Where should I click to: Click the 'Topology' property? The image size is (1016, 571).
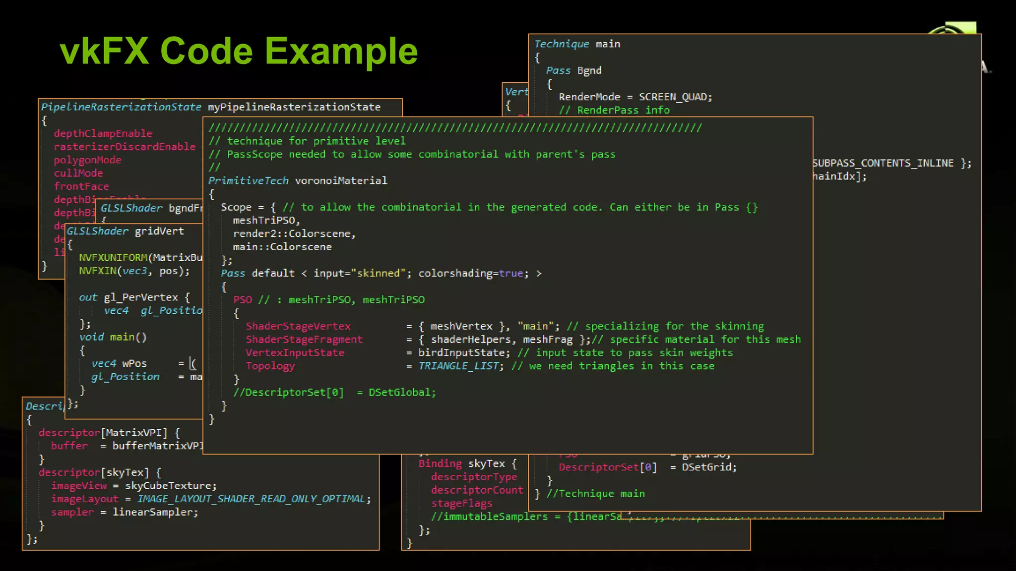(270, 366)
